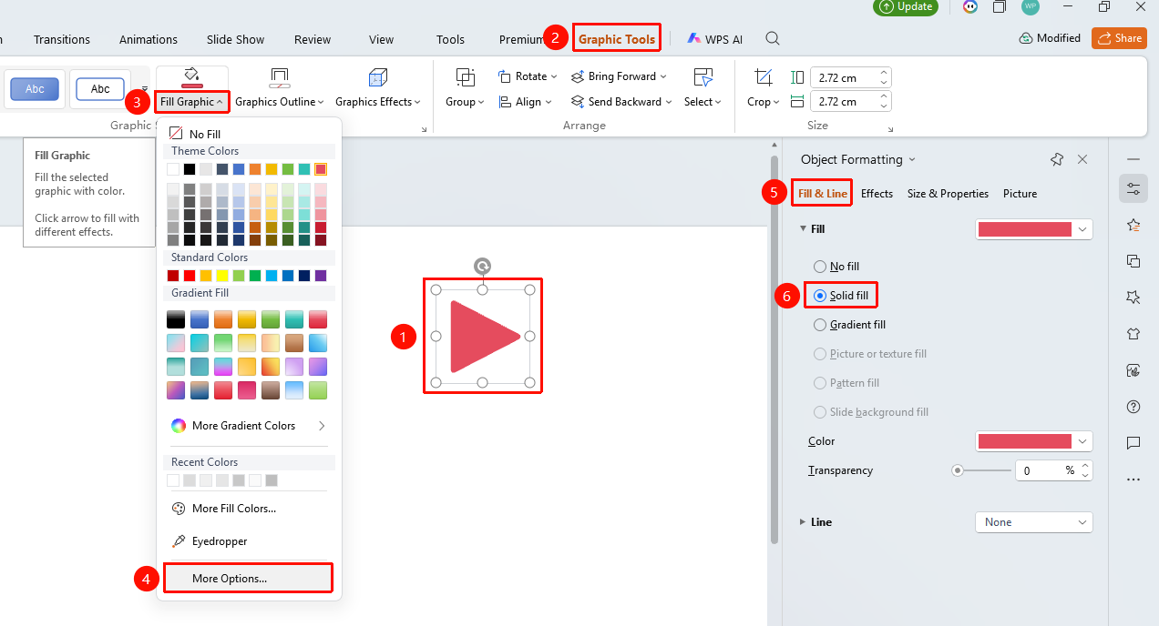
Task: Open the comments icon in right sidebar
Action: pyautogui.click(x=1133, y=443)
